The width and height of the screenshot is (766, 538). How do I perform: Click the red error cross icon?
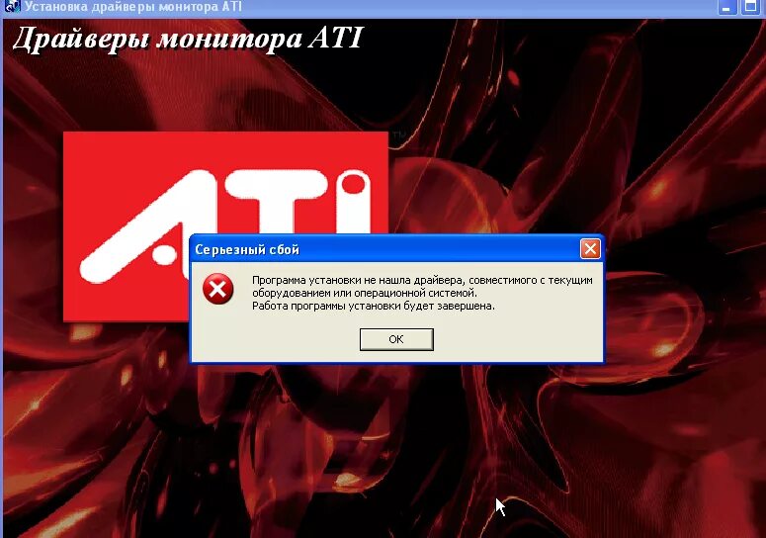point(217,289)
